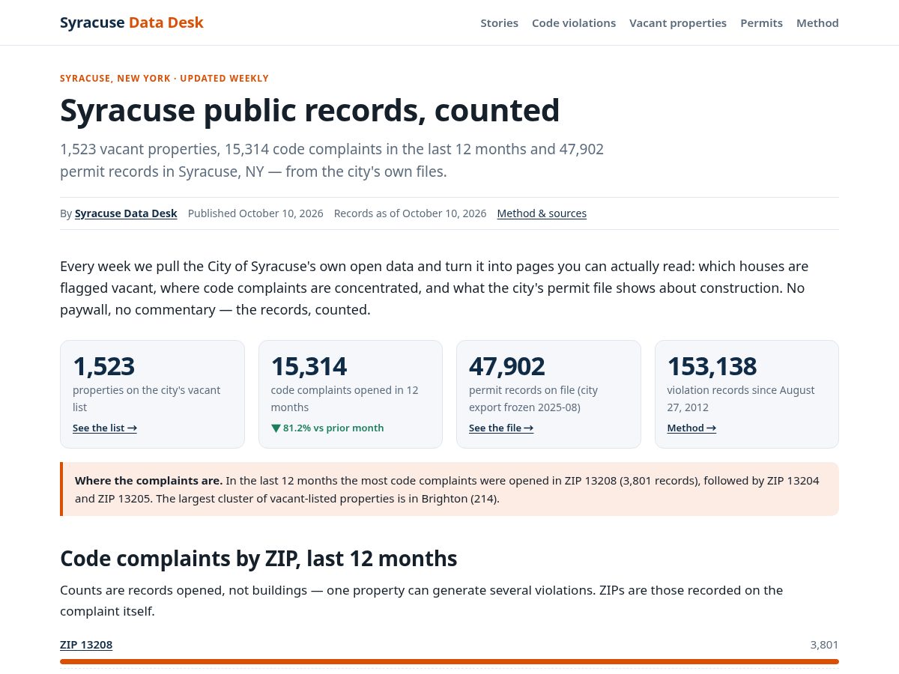
Task: Click the Syracuse, New York · Updated Weekly label
Action: [x=164, y=79]
